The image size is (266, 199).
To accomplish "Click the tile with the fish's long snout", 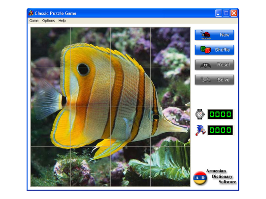I will click(170, 127).
